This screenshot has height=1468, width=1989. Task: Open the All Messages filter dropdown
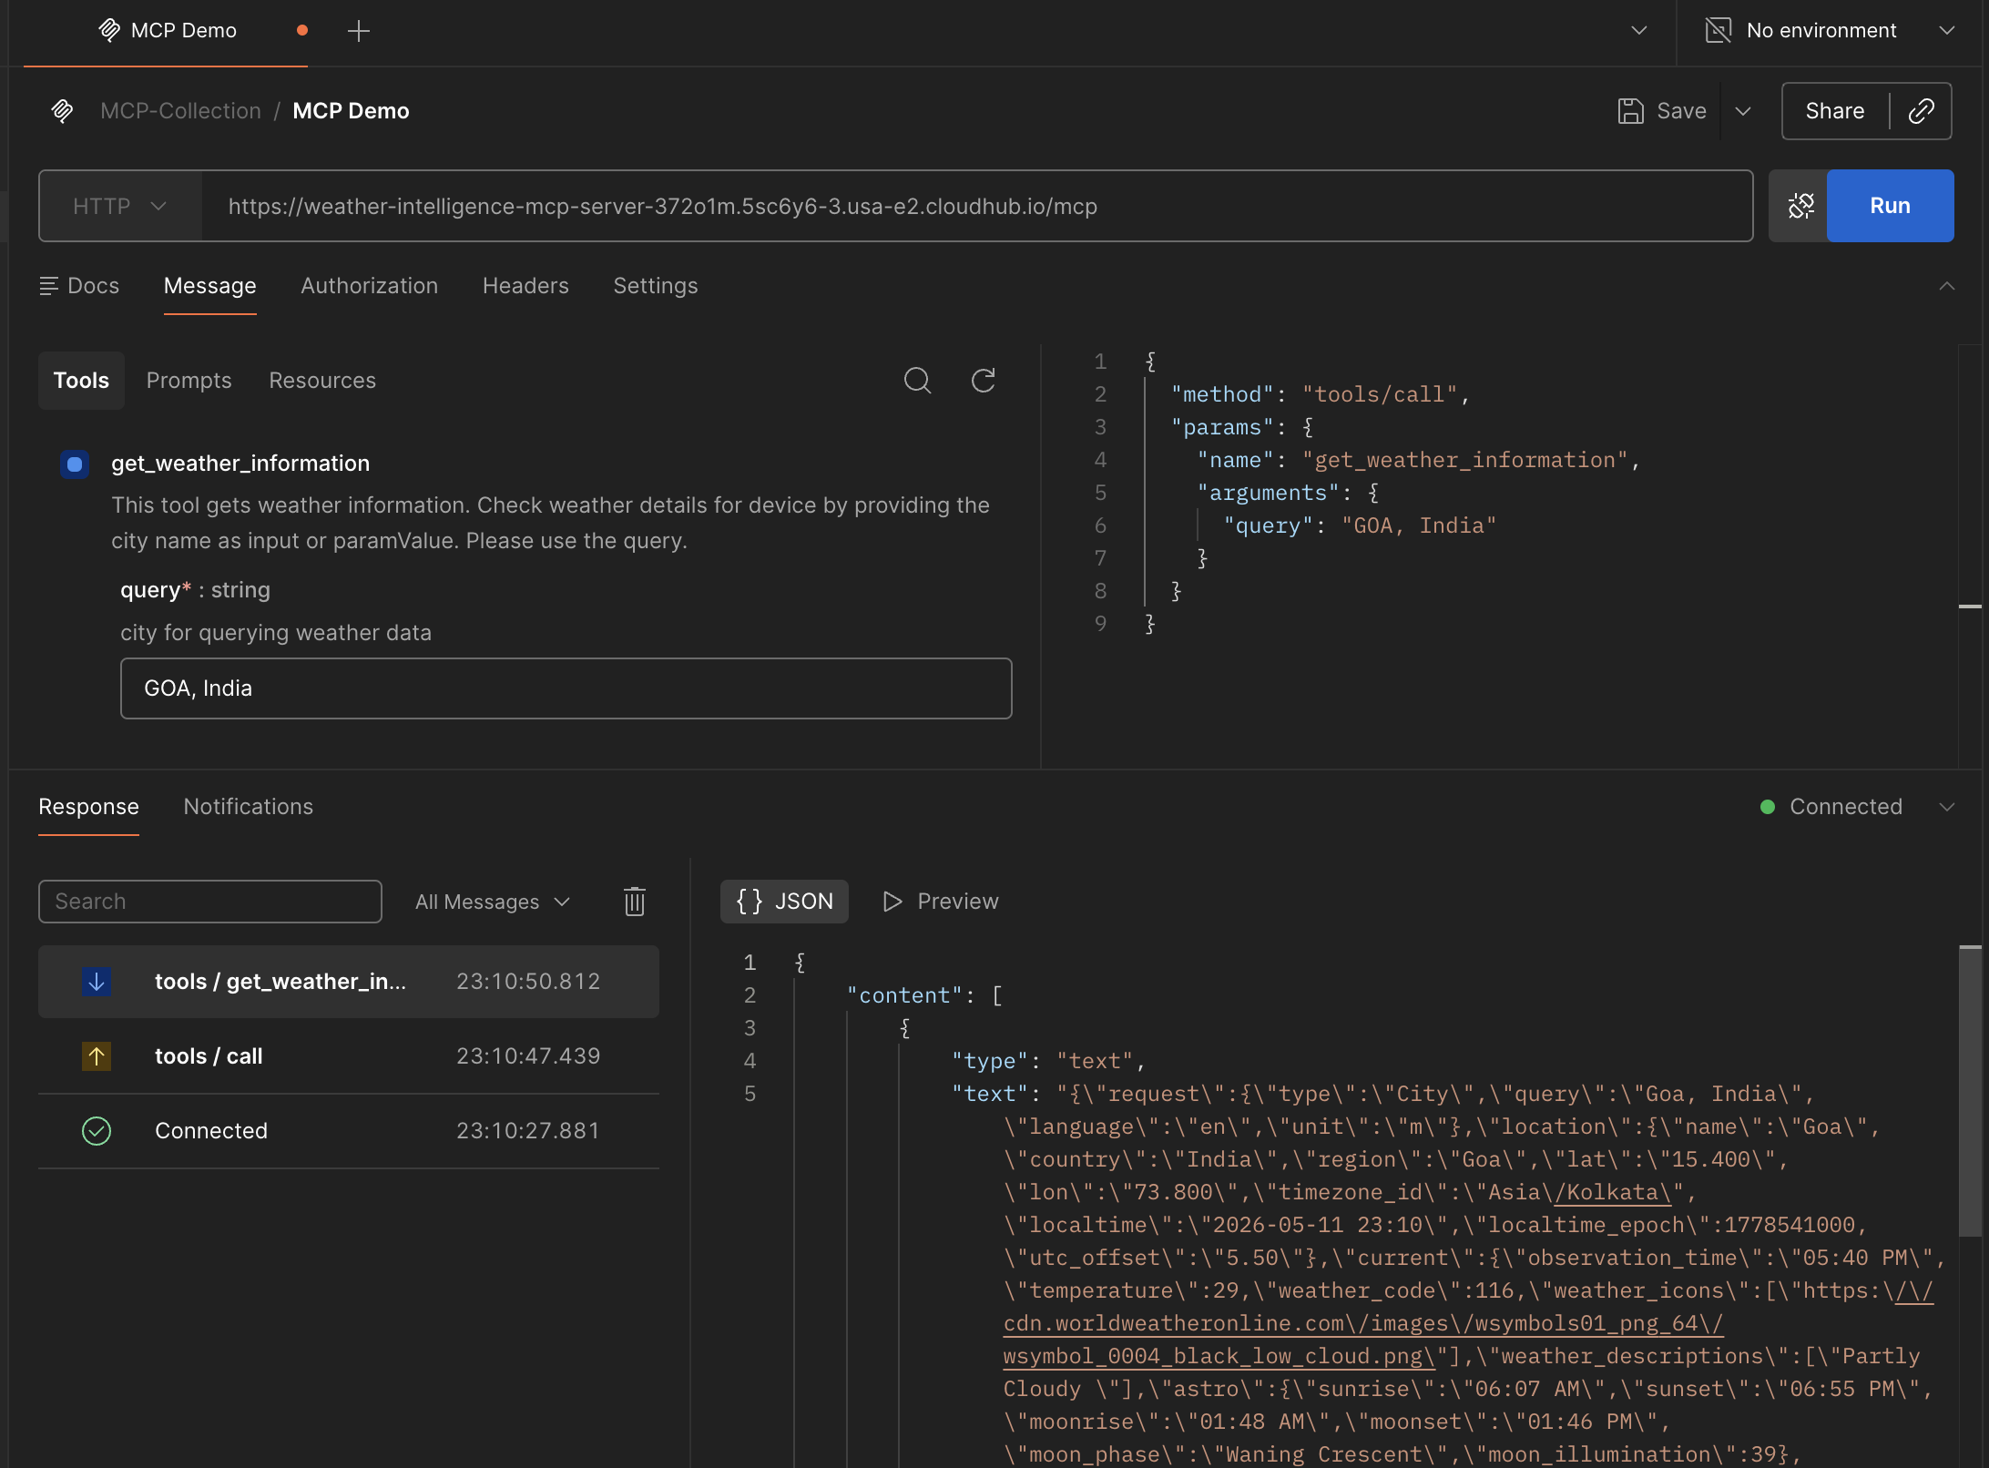point(493,902)
